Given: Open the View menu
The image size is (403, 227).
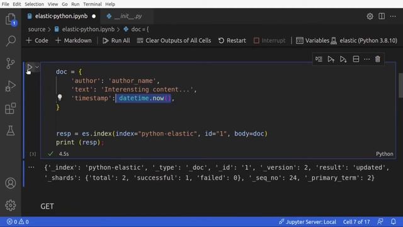Looking at the screenshot, I should pos(53,4).
